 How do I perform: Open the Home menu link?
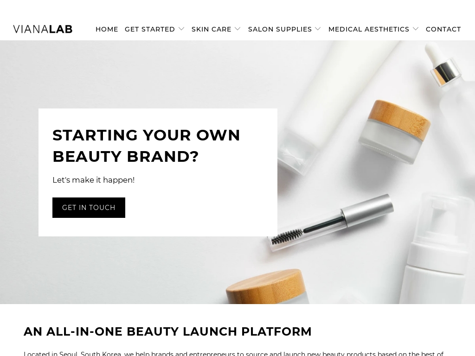click(107, 29)
